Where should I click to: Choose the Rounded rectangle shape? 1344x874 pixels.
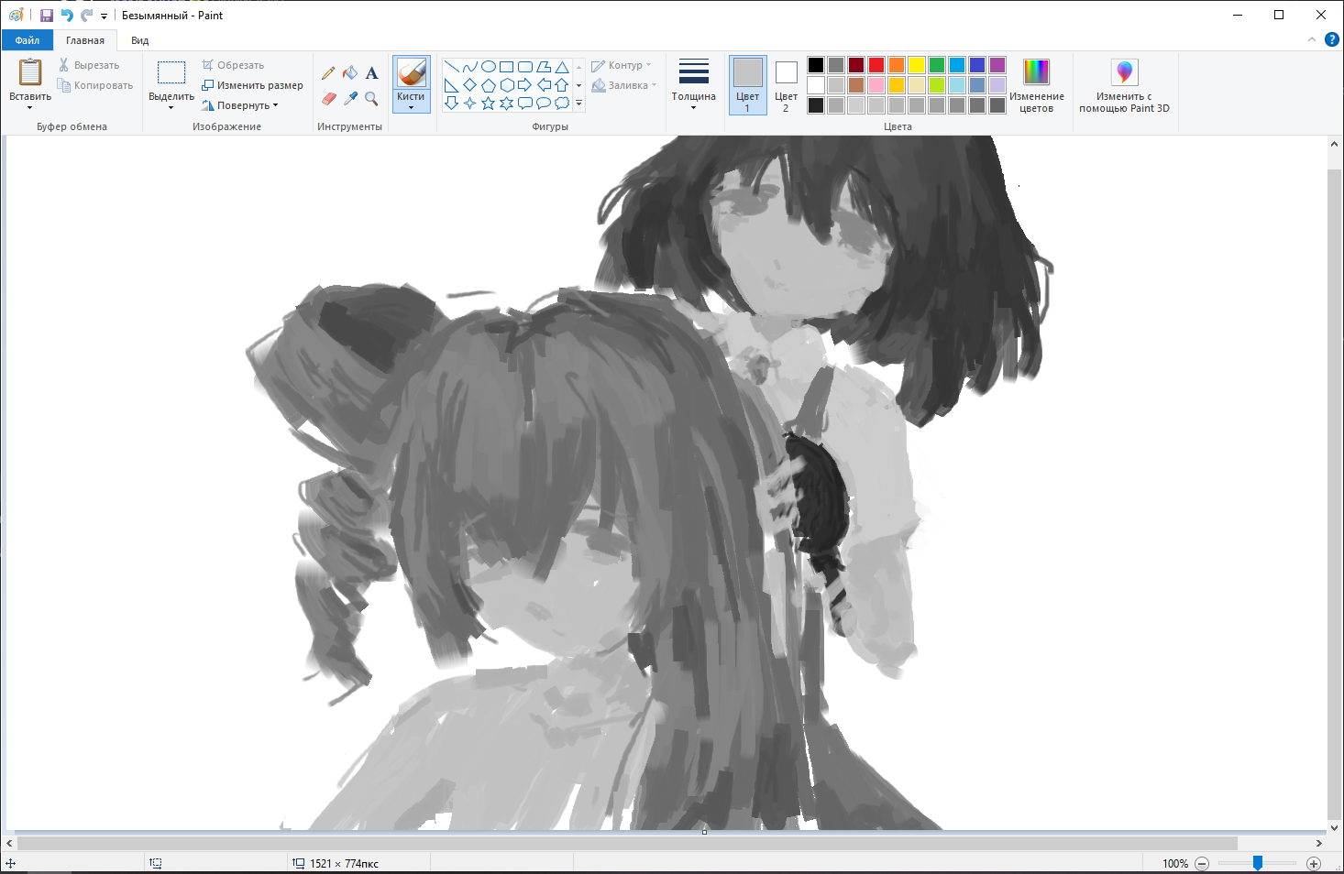(524, 67)
